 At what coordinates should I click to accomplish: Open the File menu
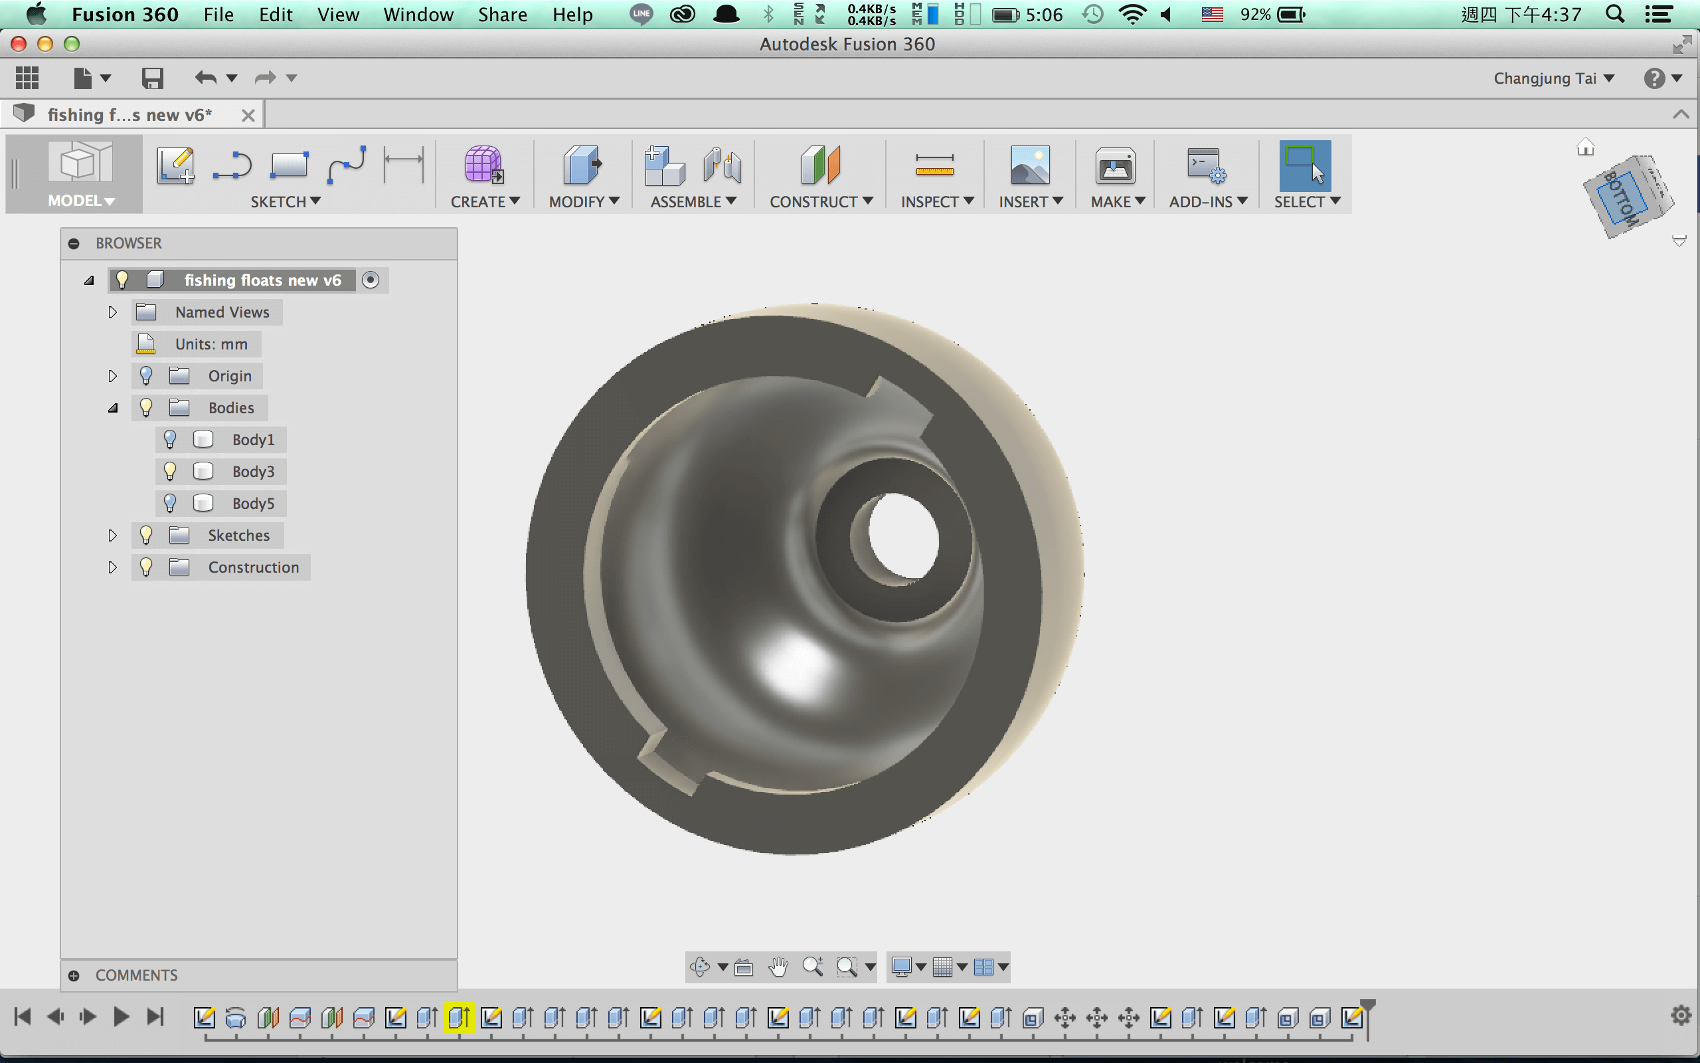point(218,14)
